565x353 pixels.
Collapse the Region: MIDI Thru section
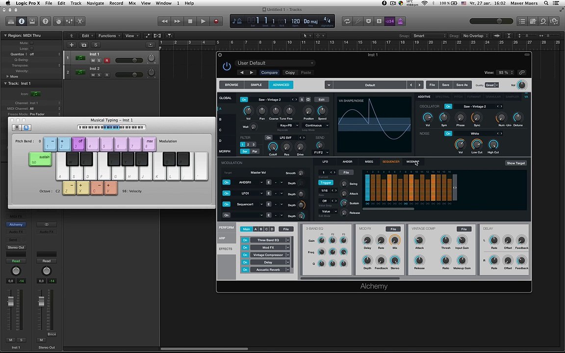5,35
